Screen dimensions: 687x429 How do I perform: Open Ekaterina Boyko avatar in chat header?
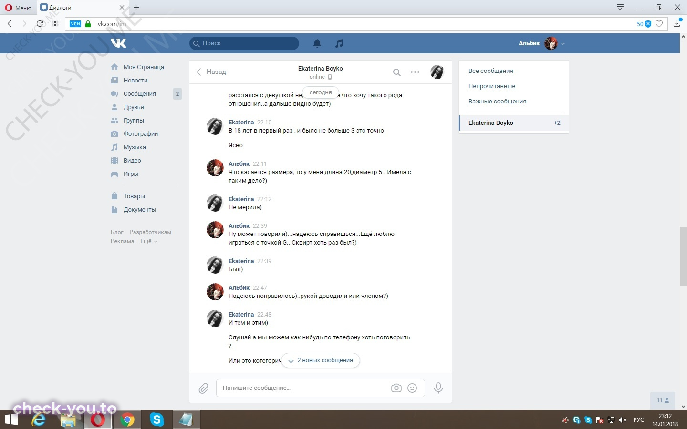point(437,72)
